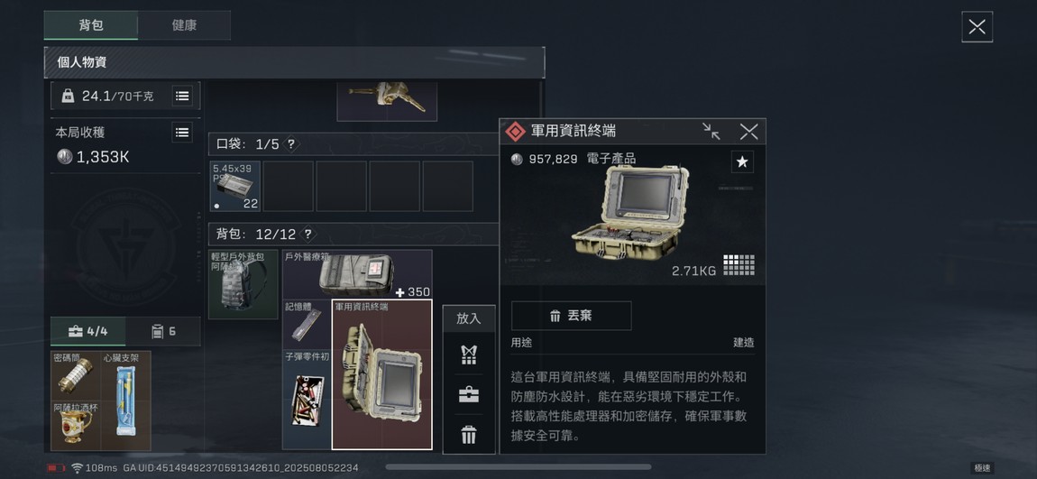The image size is (1037, 479).
Task: Show help for 背包 capacity
Action: point(307,235)
